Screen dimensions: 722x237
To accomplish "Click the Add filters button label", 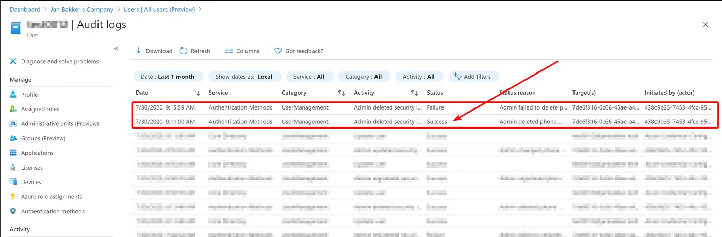I will tap(478, 77).
